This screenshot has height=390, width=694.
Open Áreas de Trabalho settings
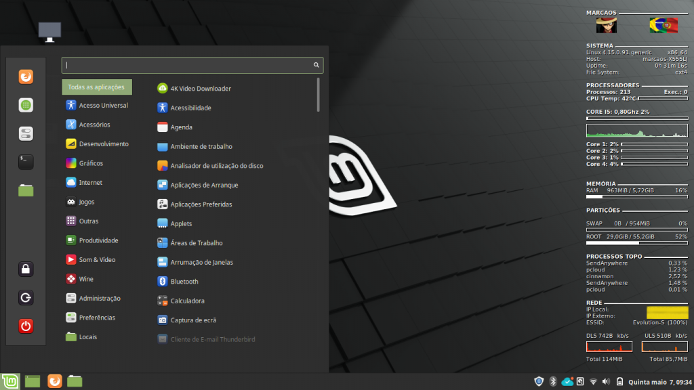click(x=190, y=243)
